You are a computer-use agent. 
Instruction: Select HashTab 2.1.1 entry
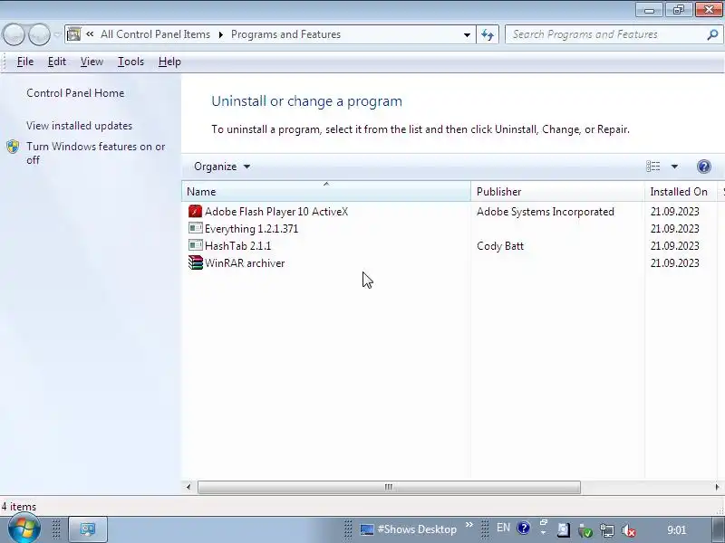tap(237, 245)
